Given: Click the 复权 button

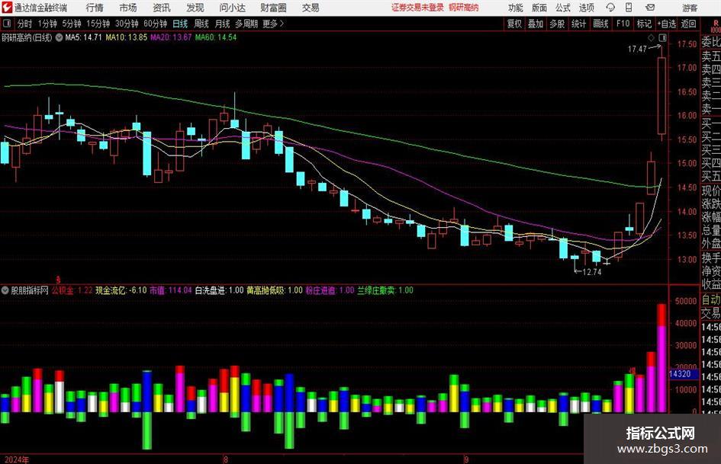Looking at the screenshot, I should [514, 24].
